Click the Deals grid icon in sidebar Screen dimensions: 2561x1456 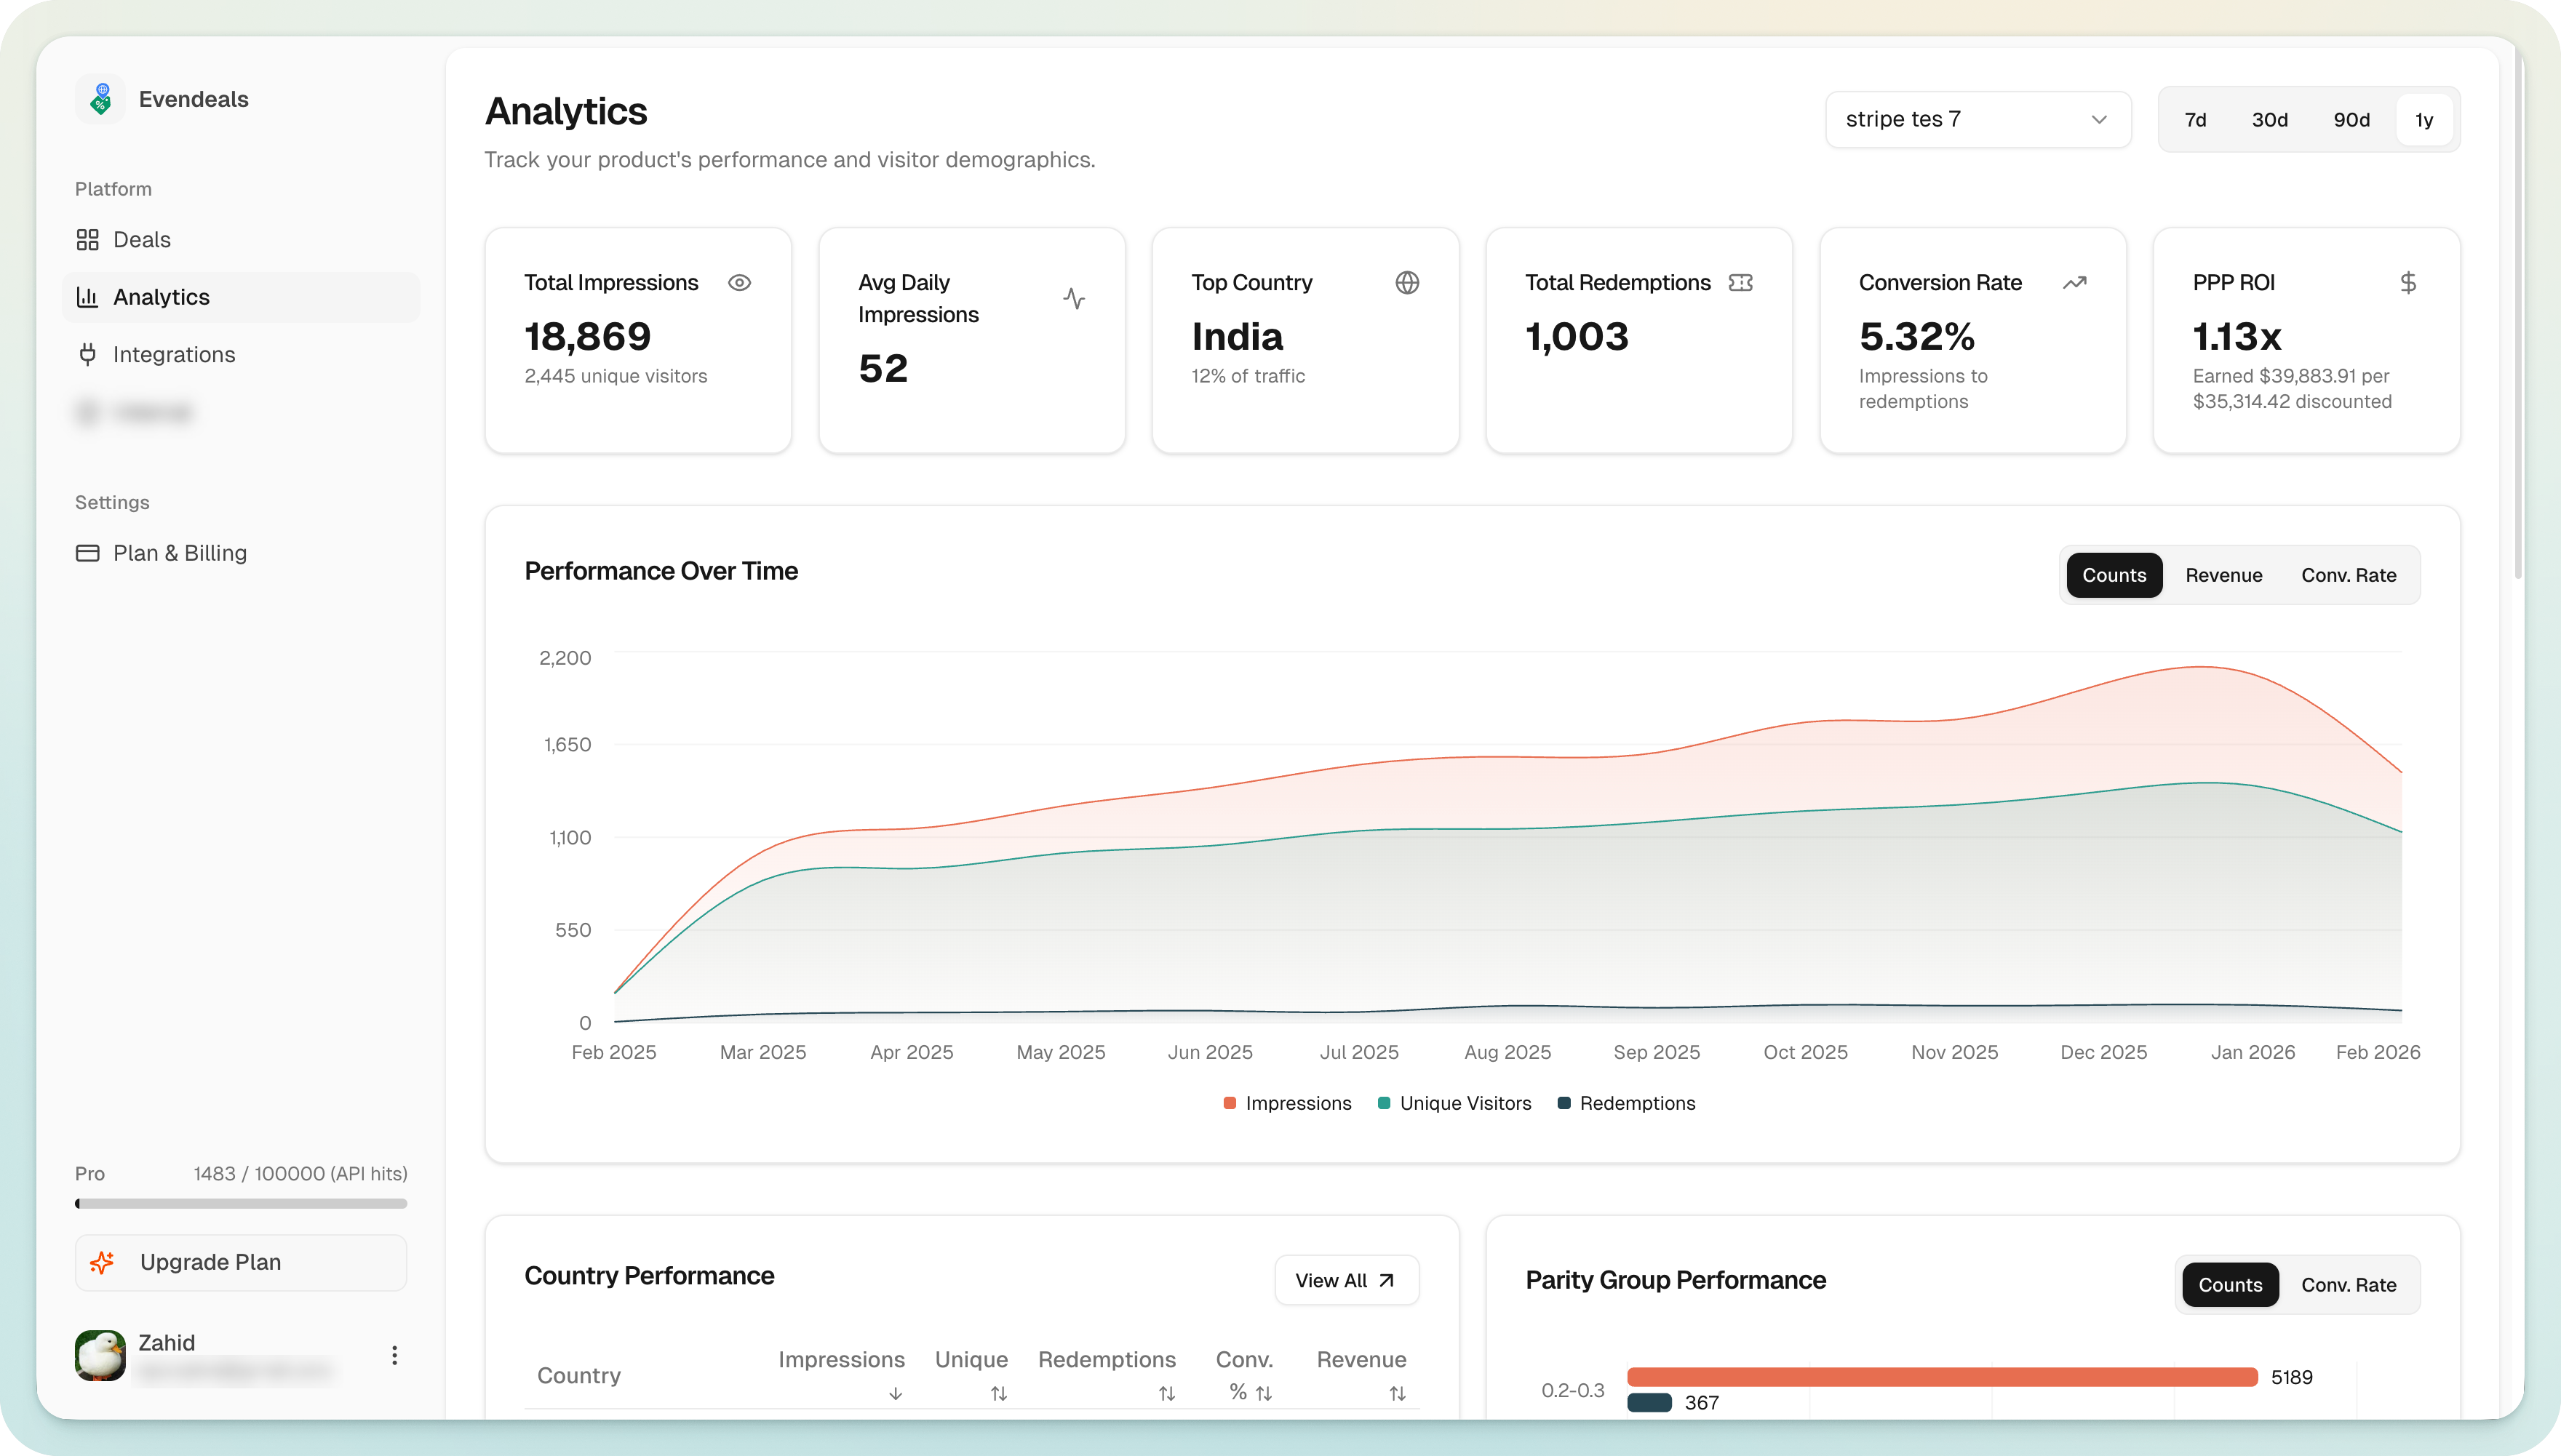tap(88, 240)
